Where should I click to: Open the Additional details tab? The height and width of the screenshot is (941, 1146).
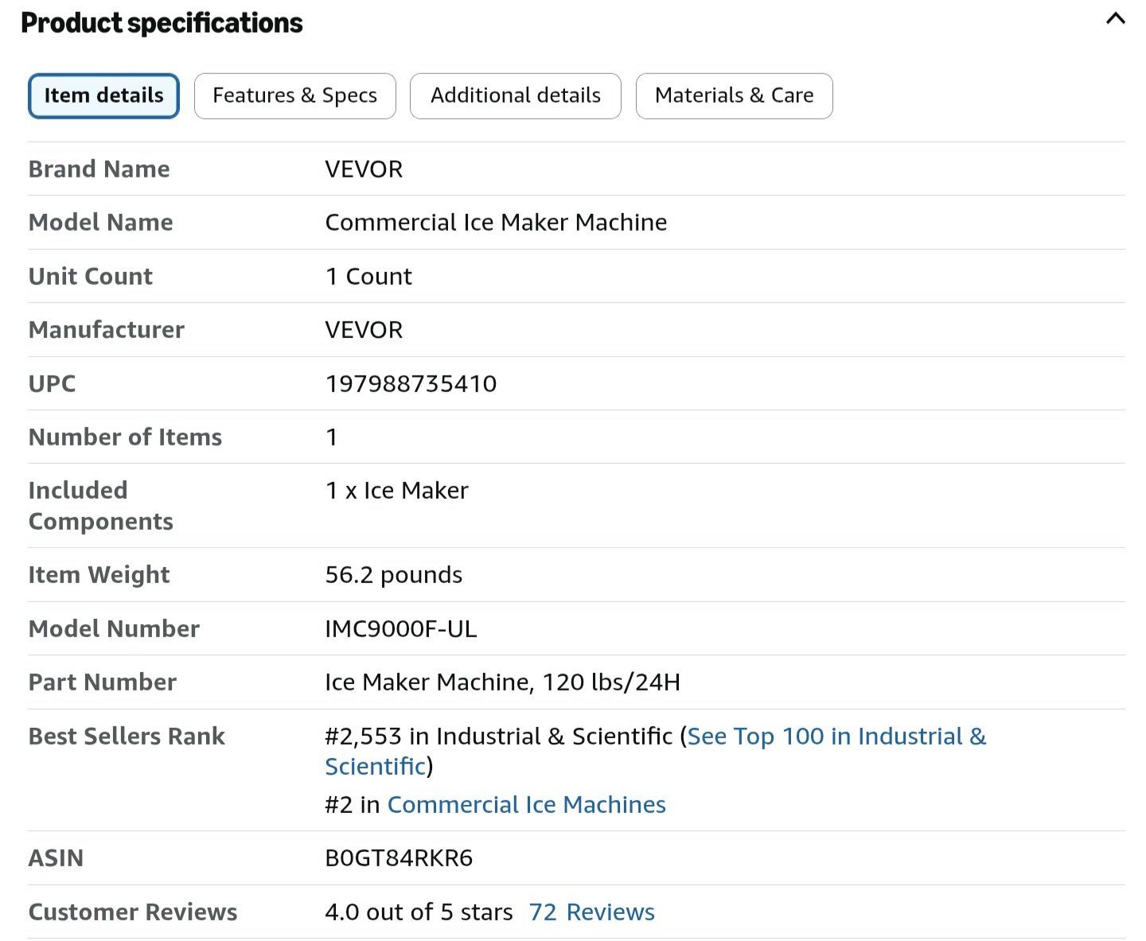pos(516,96)
